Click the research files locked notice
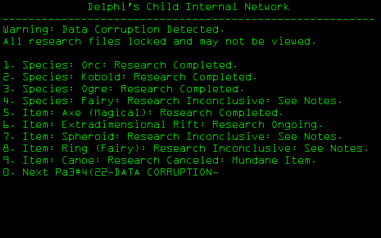Viewport: 381px width, 238px height. point(159,41)
